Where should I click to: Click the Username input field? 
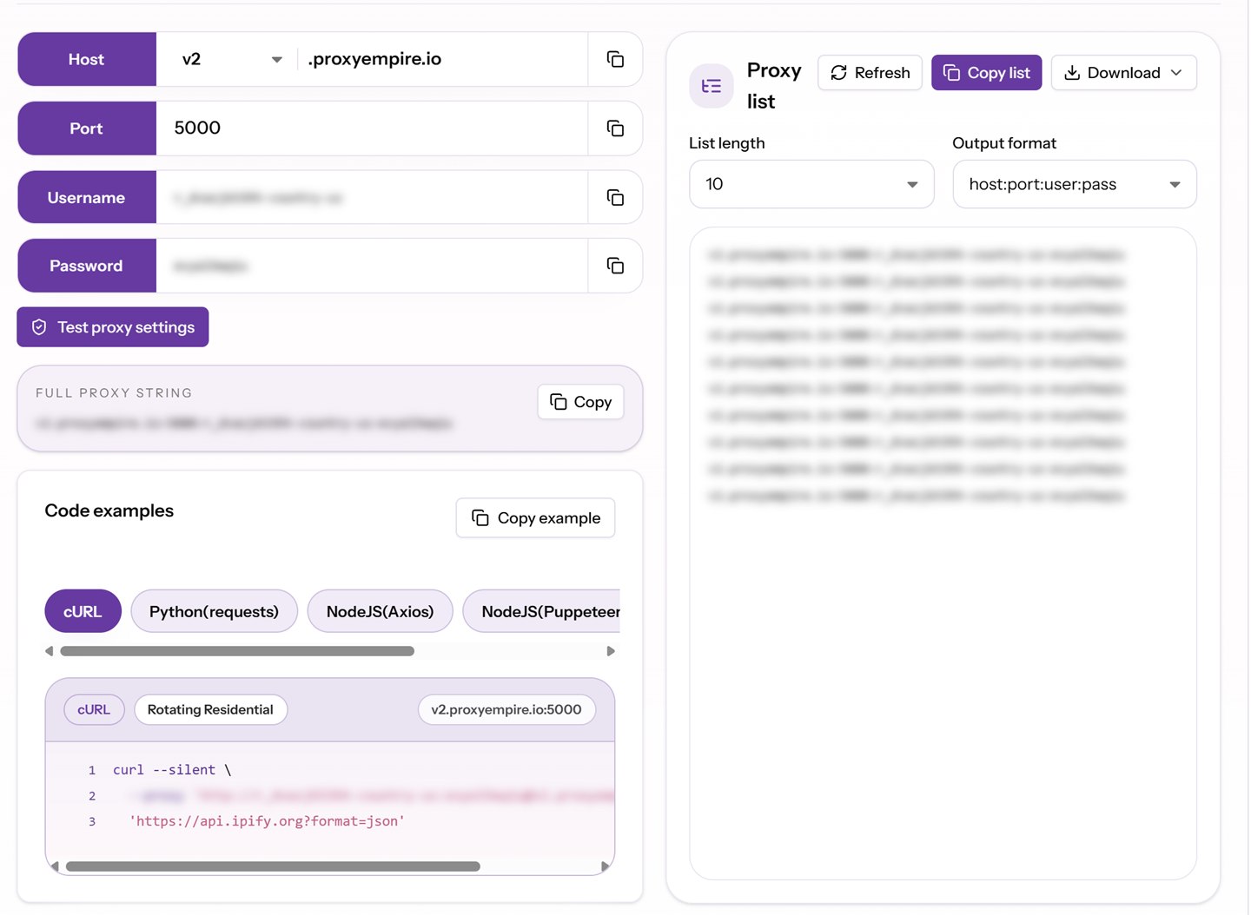tap(372, 197)
